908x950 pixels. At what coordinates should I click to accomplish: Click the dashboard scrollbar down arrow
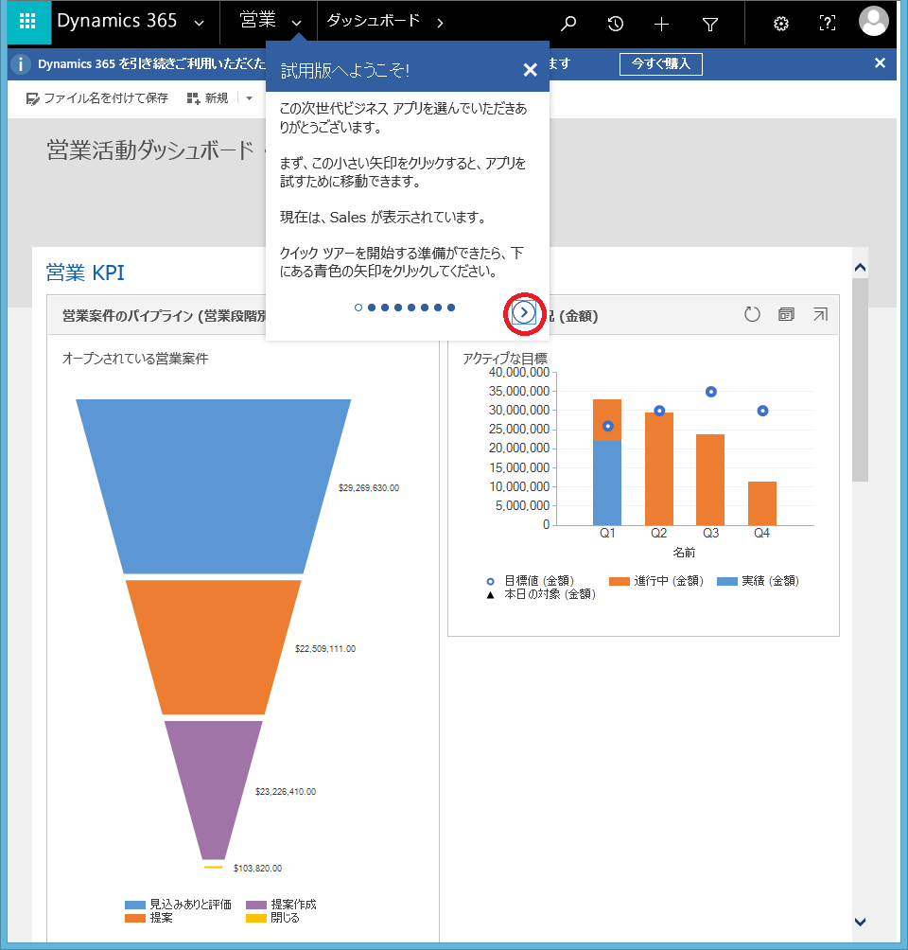[x=860, y=922]
